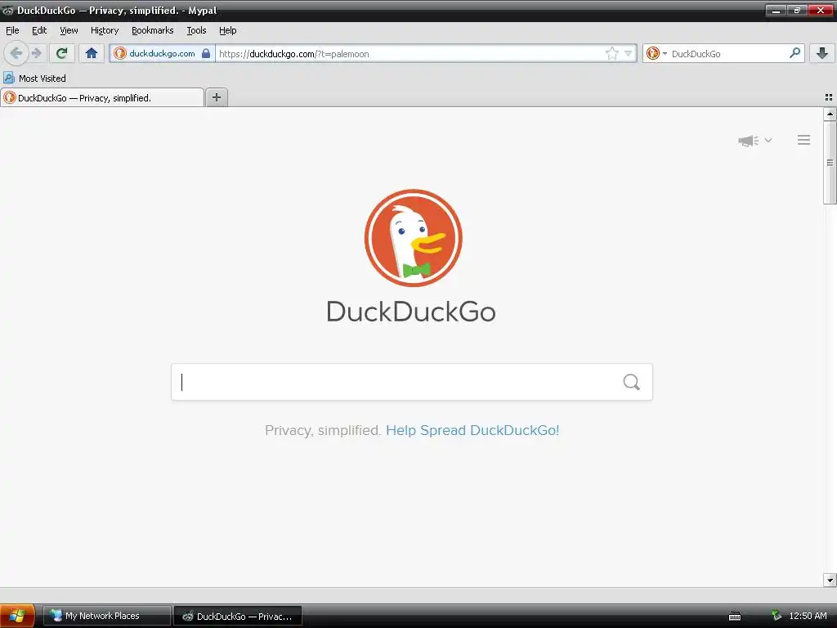
Task: Open the Most Visited bookmarks folder
Action: [34, 78]
